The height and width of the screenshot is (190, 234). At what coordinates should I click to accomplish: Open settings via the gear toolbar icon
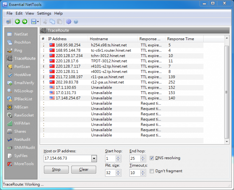coord(69,22)
